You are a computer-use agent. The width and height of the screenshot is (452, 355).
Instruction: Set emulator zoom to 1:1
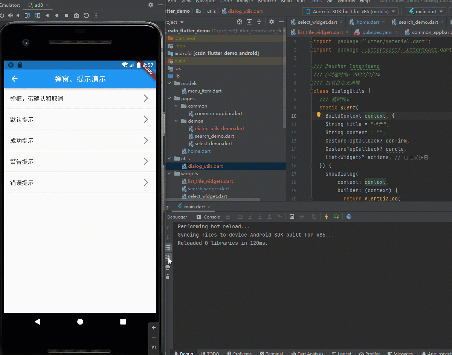(x=153, y=347)
